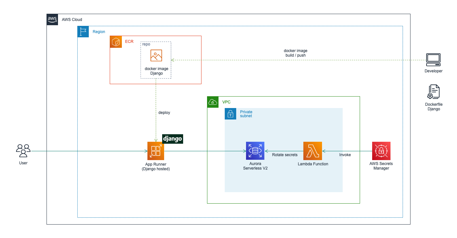Click the User group icon
This screenshot has width=457, height=238.
(x=23, y=151)
